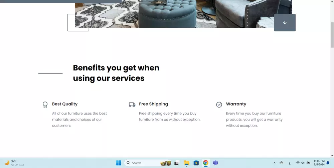
Task: Open the Arabic input language switcher
Action: pos(290,163)
